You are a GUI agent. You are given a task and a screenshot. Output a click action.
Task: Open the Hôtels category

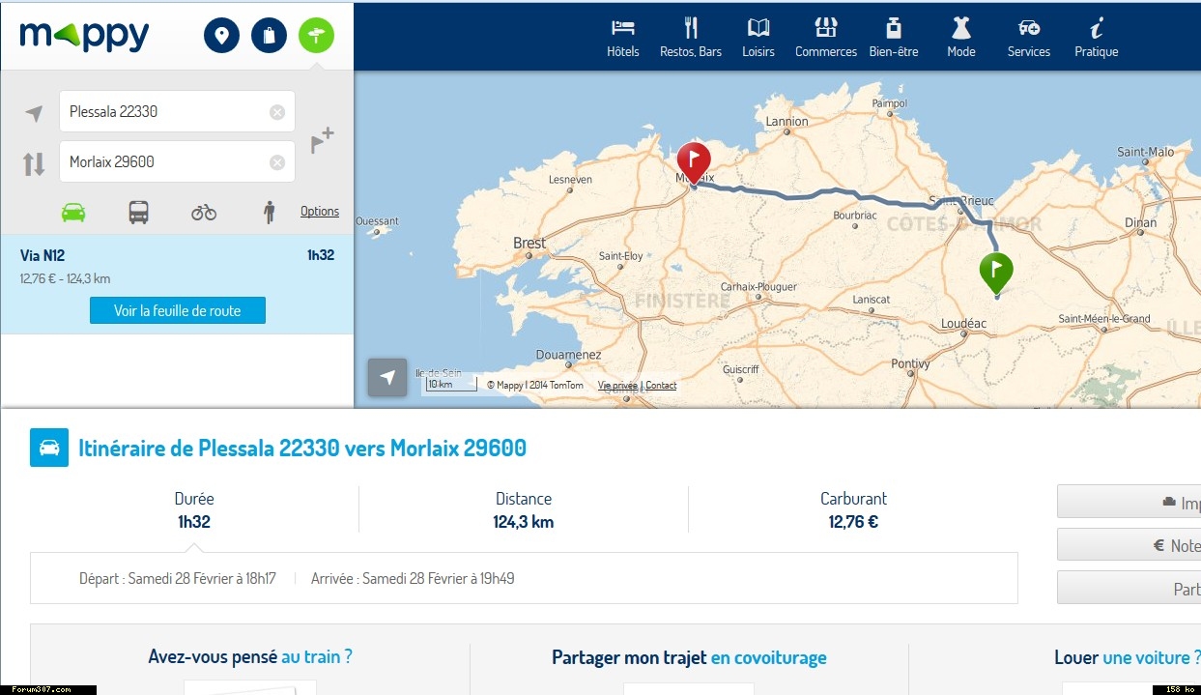coord(623,38)
